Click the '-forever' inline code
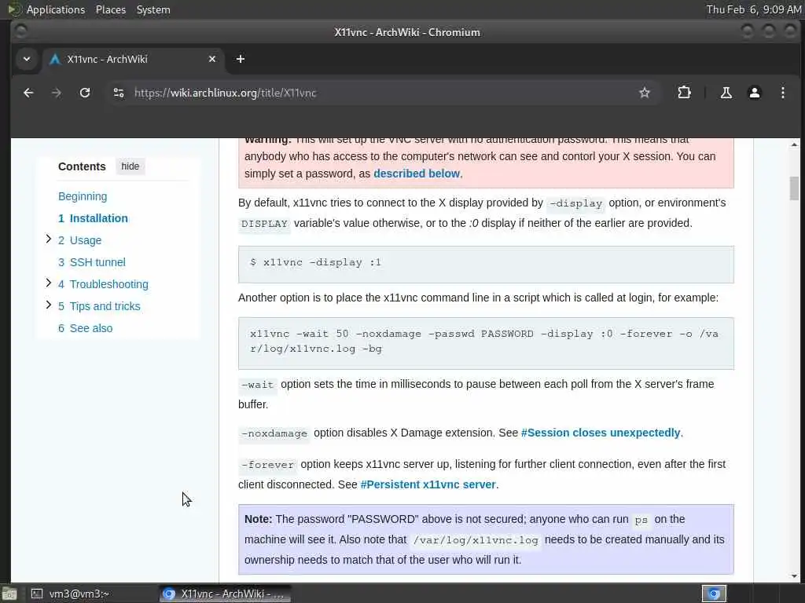805x603 pixels. [267, 465]
